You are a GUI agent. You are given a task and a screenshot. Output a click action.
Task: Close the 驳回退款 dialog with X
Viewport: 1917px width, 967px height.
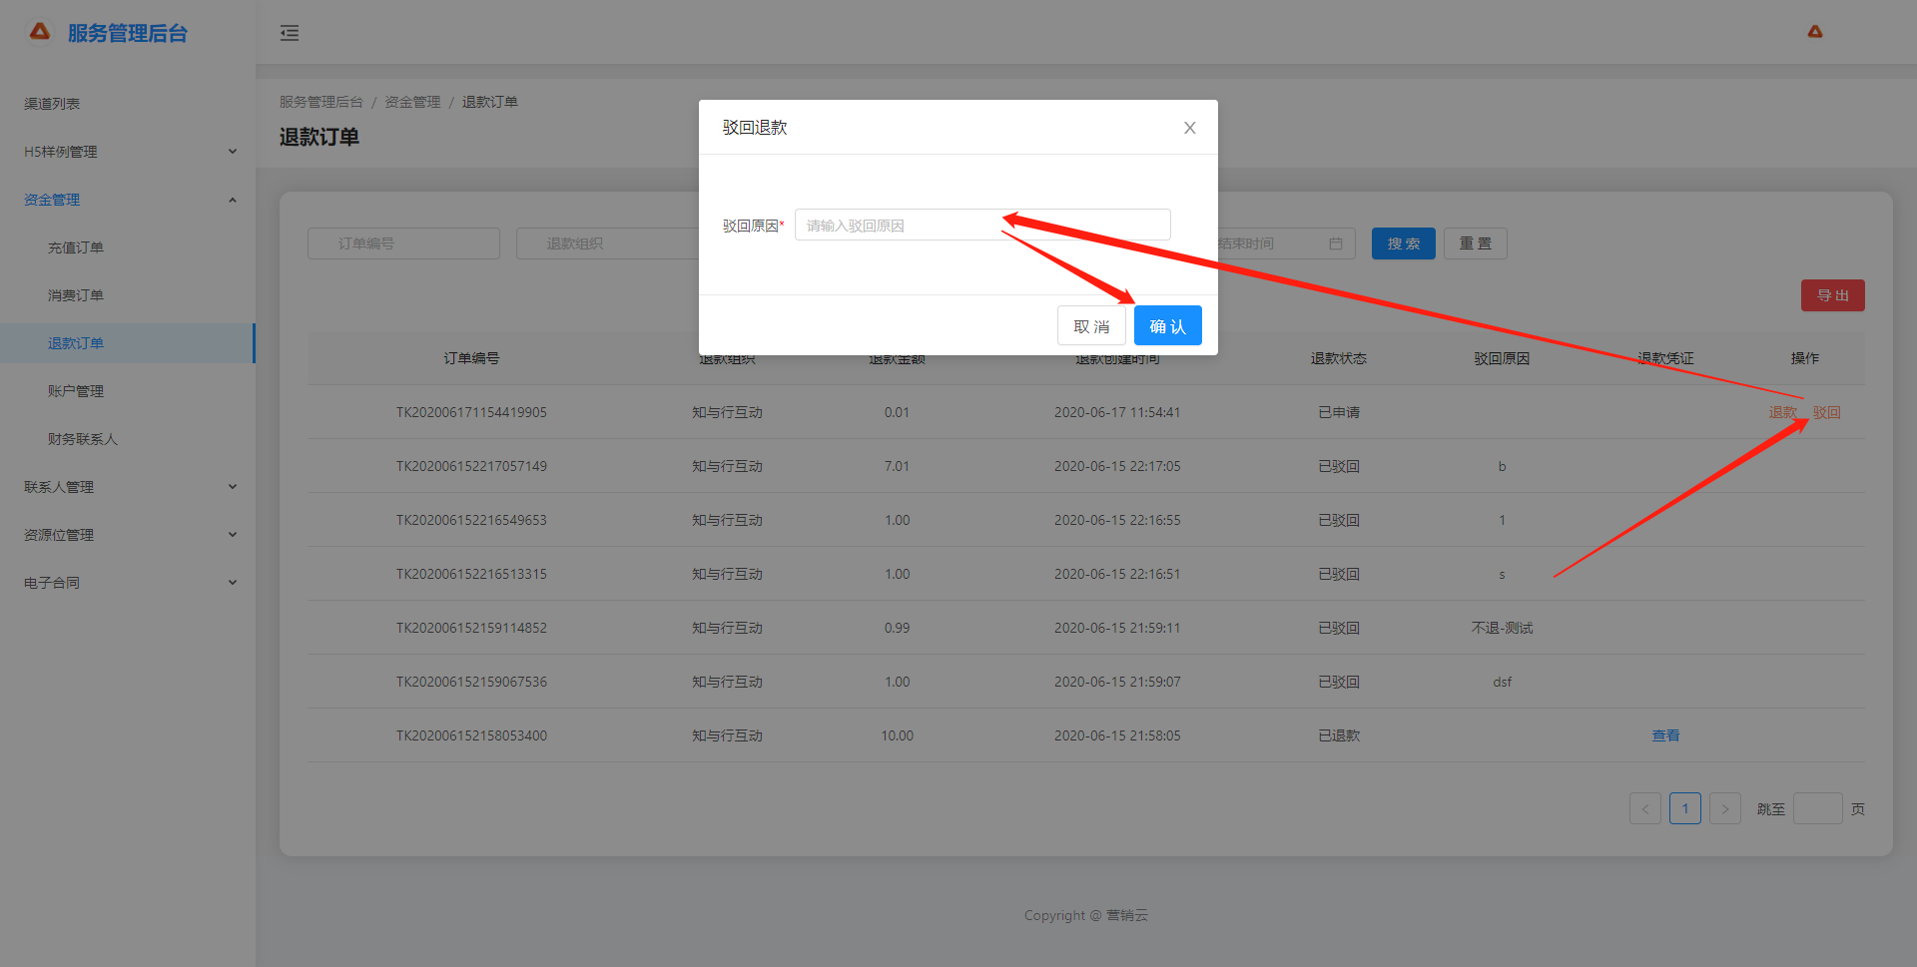tap(1189, 128)
